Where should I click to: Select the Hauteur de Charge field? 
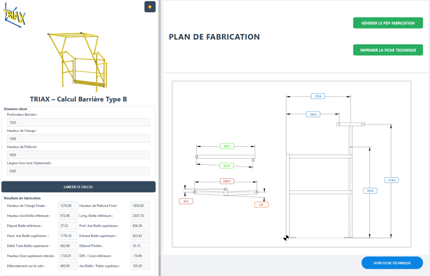click(79, 139)
